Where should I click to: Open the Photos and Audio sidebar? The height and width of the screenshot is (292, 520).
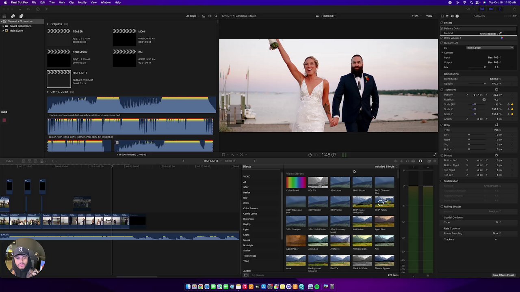coord(13,16)
